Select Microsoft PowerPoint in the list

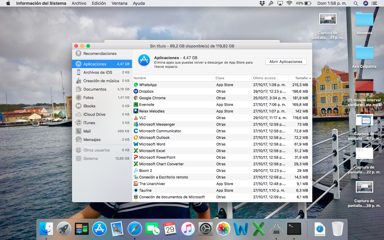pos(157,157)
